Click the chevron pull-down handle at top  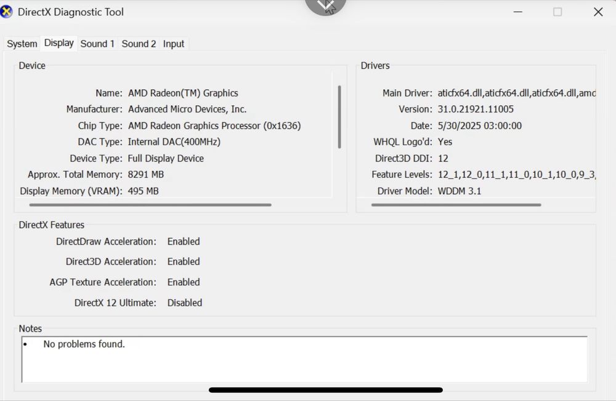(x=325, y=6)
